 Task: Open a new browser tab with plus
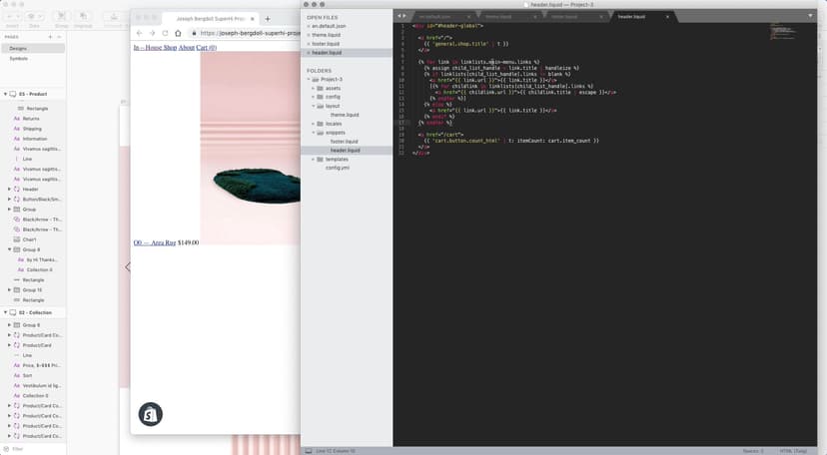click(x=268, y=19)
